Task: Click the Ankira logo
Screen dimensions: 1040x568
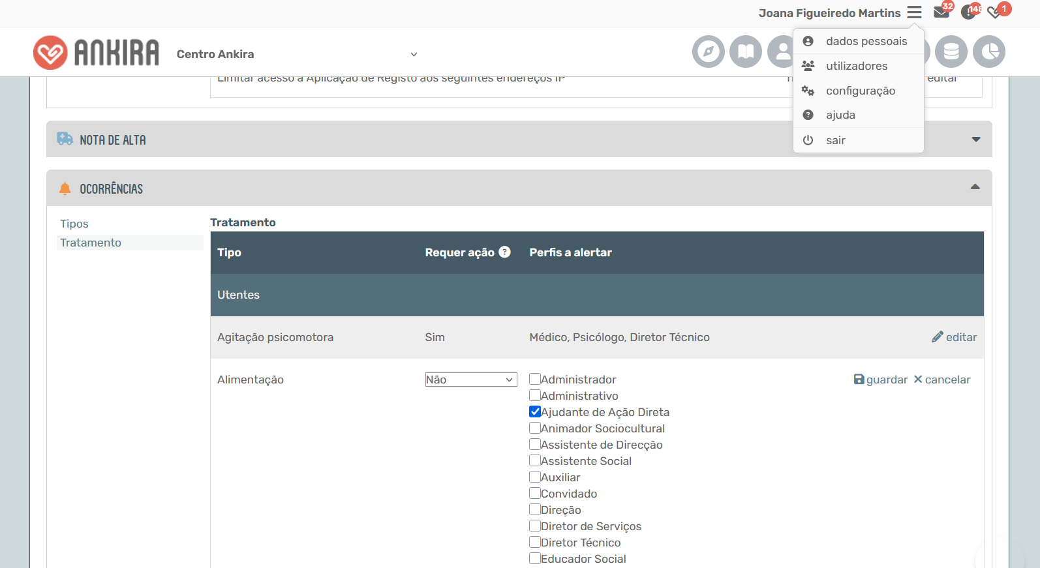Action: 96,52
